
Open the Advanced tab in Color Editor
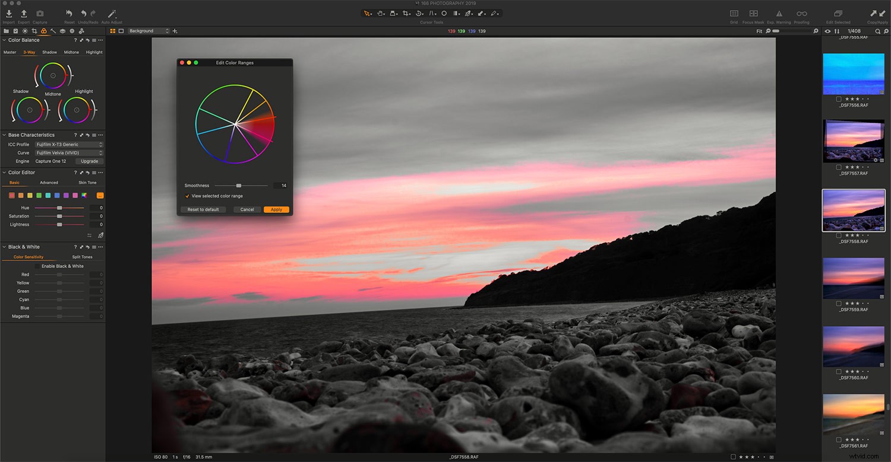coord(49,182)
